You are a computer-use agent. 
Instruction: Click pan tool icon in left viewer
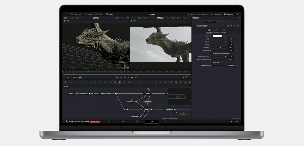click(x=65, y=21)
